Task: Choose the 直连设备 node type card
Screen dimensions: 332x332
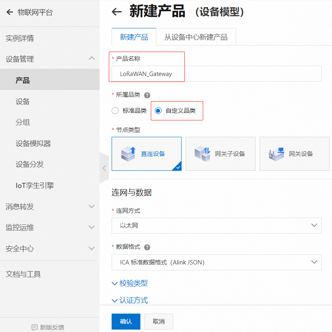Action: click(146, 154)
